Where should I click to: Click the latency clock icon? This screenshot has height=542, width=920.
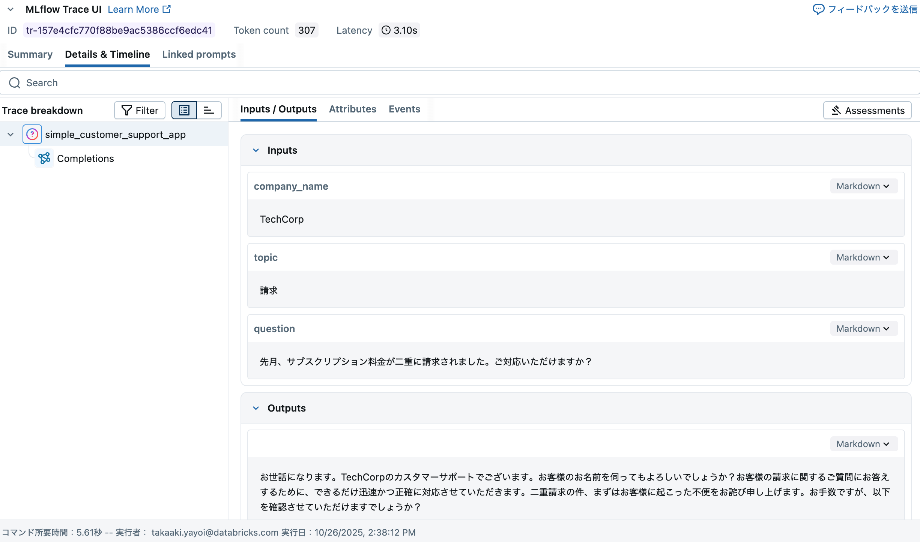point(386,30)
